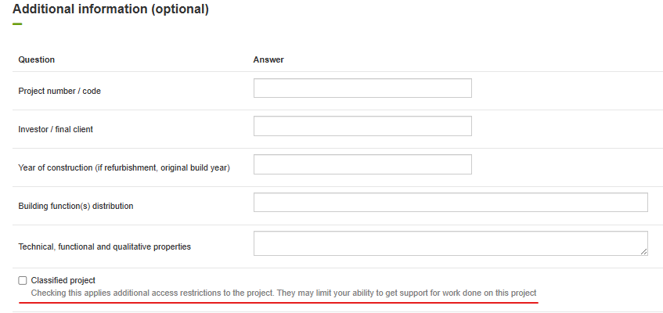Click the 'Project number / code' label
The height and width of the screenshot is (313, 663).
tap(59, 91)
